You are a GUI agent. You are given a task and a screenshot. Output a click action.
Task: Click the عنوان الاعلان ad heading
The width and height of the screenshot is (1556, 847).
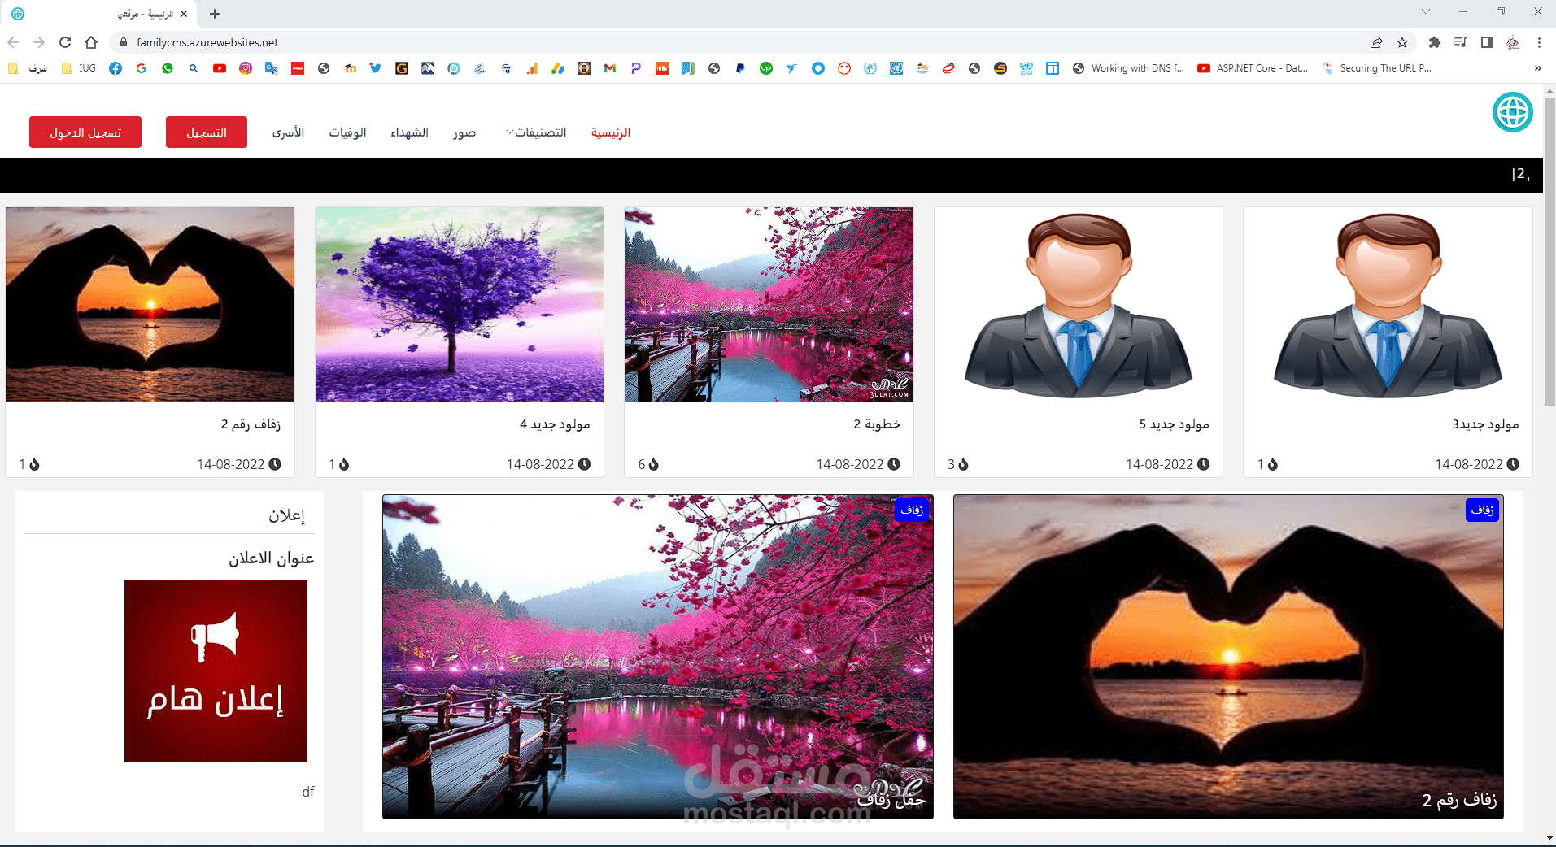pos(271,558)
